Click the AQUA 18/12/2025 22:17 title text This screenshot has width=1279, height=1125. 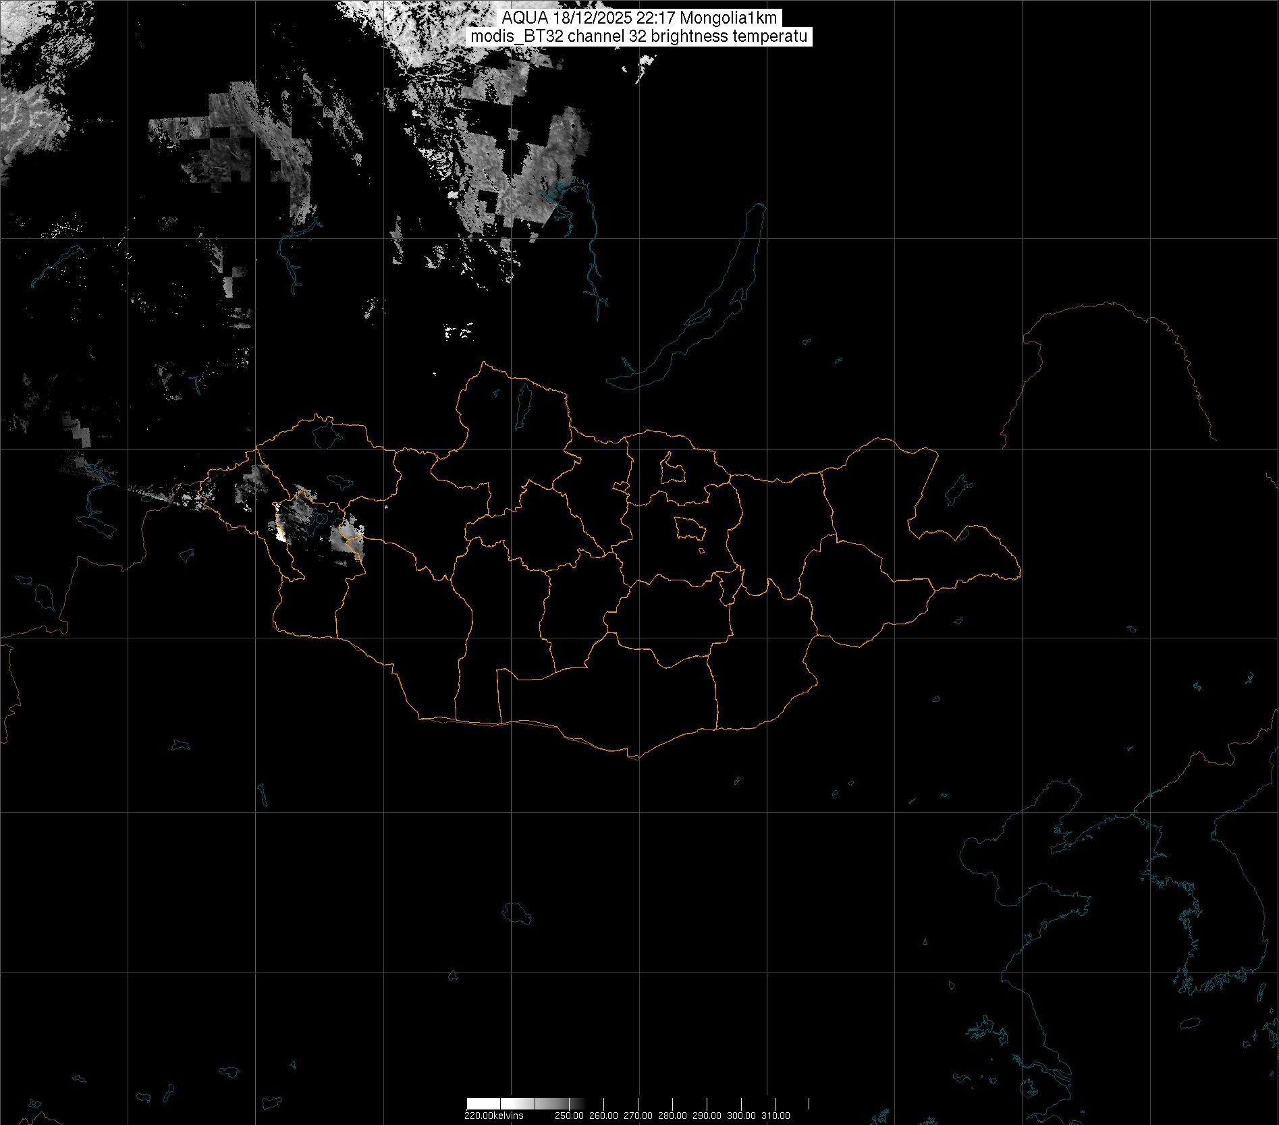[x=638, y=19]
